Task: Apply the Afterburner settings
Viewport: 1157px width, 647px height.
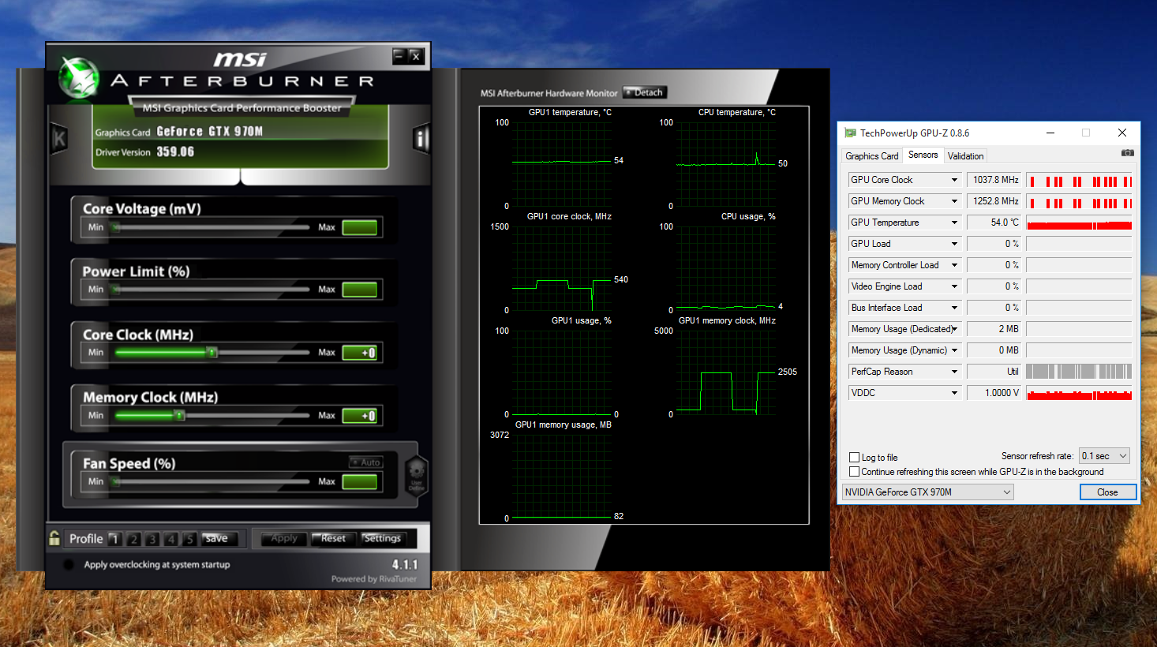Action: [x=284, y=538]
